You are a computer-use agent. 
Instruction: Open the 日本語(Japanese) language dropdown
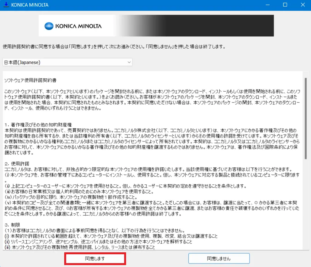point(67,62)
